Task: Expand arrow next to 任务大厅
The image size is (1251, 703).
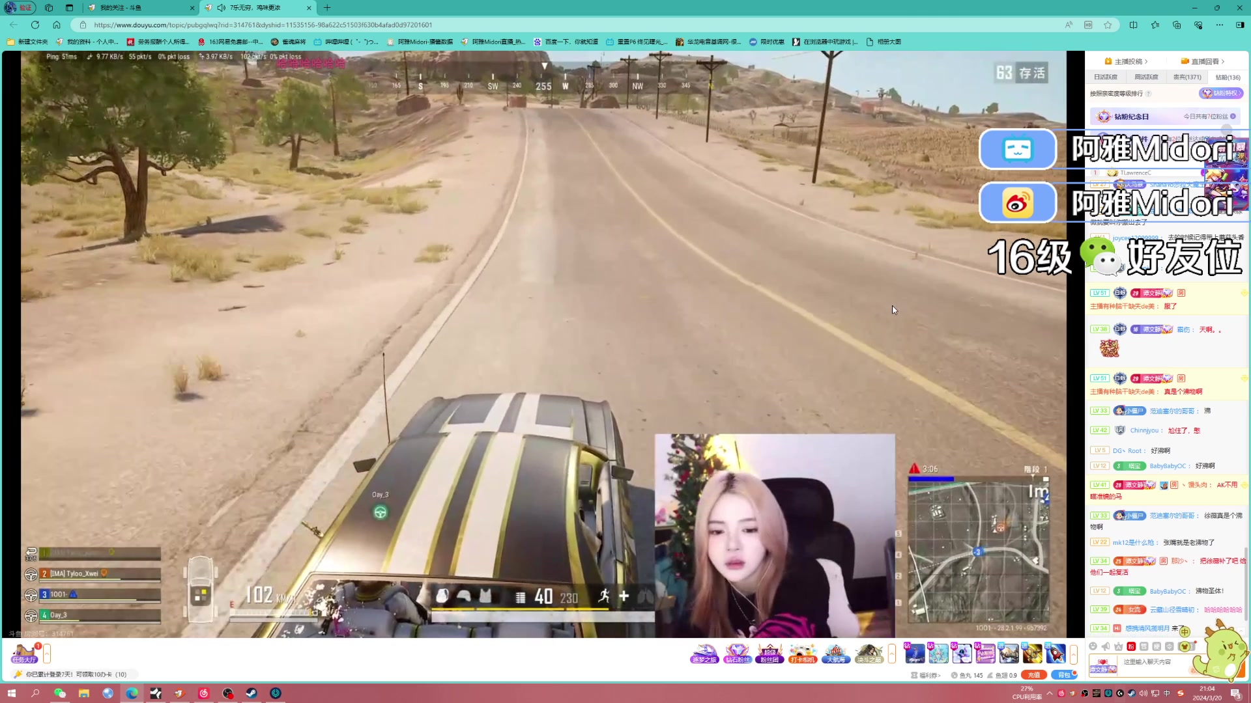Action: 47,653
